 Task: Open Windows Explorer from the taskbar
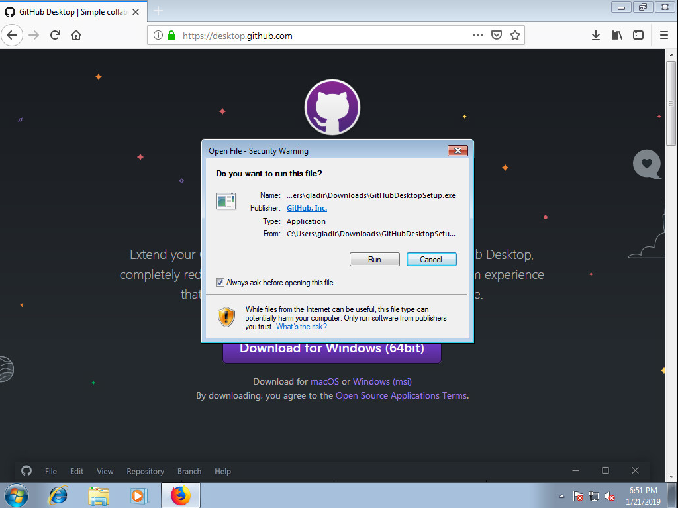(99, 496)
